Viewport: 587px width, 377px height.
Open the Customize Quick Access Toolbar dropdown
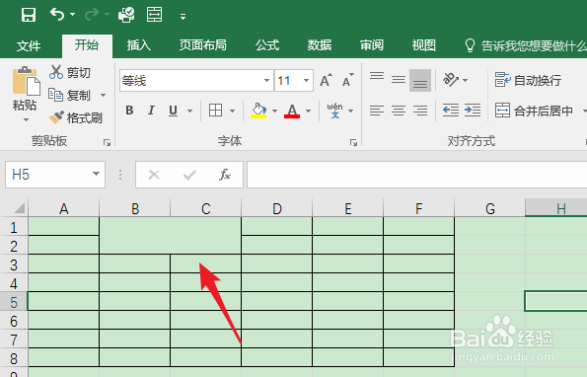[183, 17]
